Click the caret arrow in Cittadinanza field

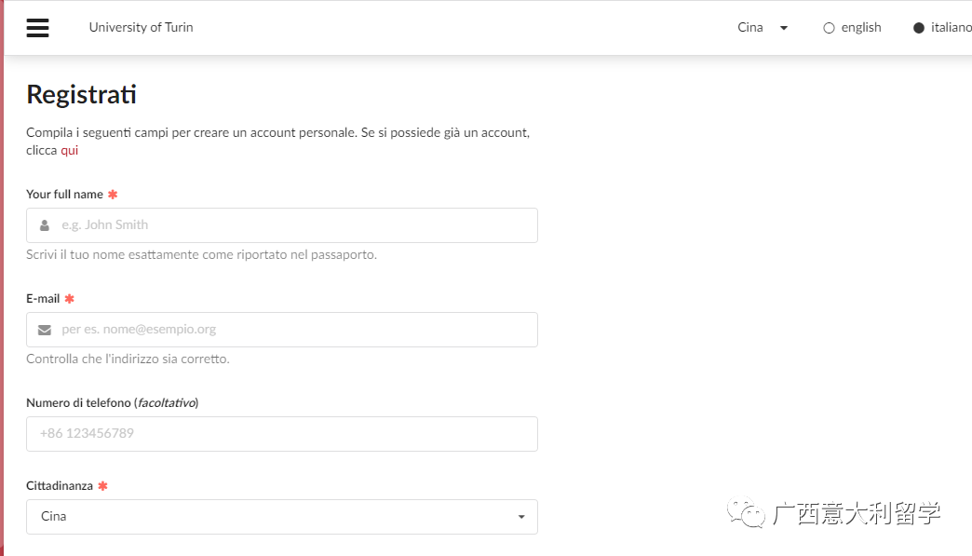(x=521, y=517)
